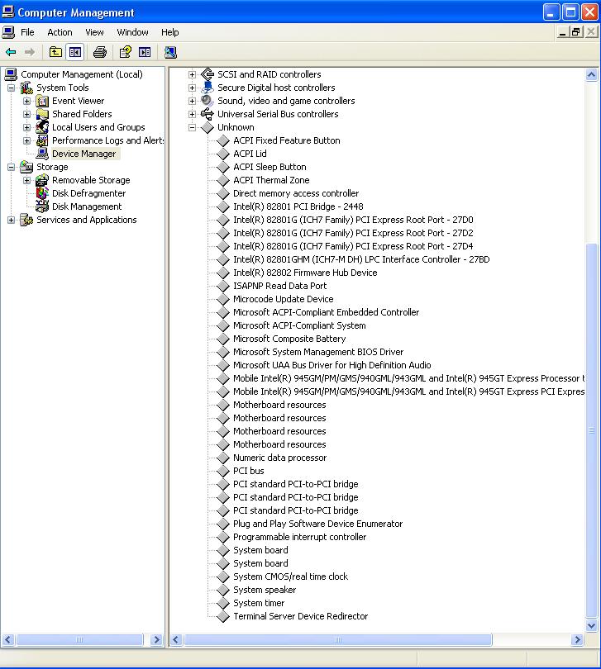Select Microsoft Composite Battery entry

[289, 339]
